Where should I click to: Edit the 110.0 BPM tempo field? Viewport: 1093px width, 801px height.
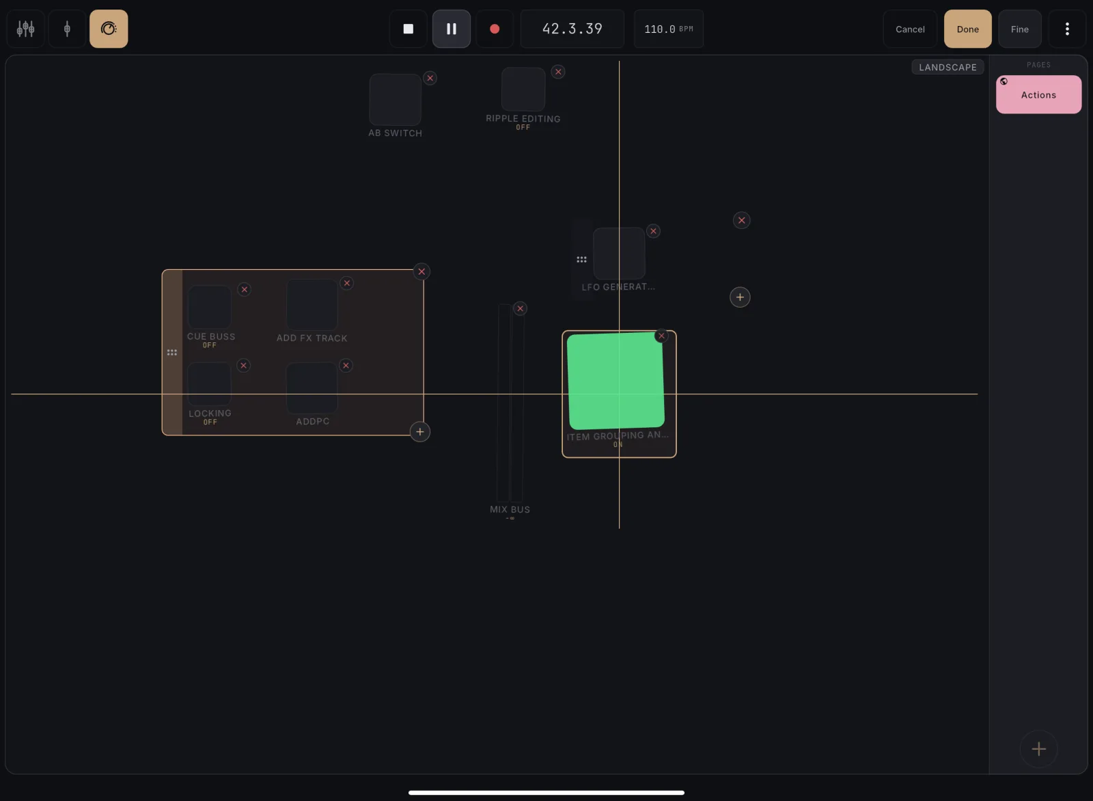[669, 29]
